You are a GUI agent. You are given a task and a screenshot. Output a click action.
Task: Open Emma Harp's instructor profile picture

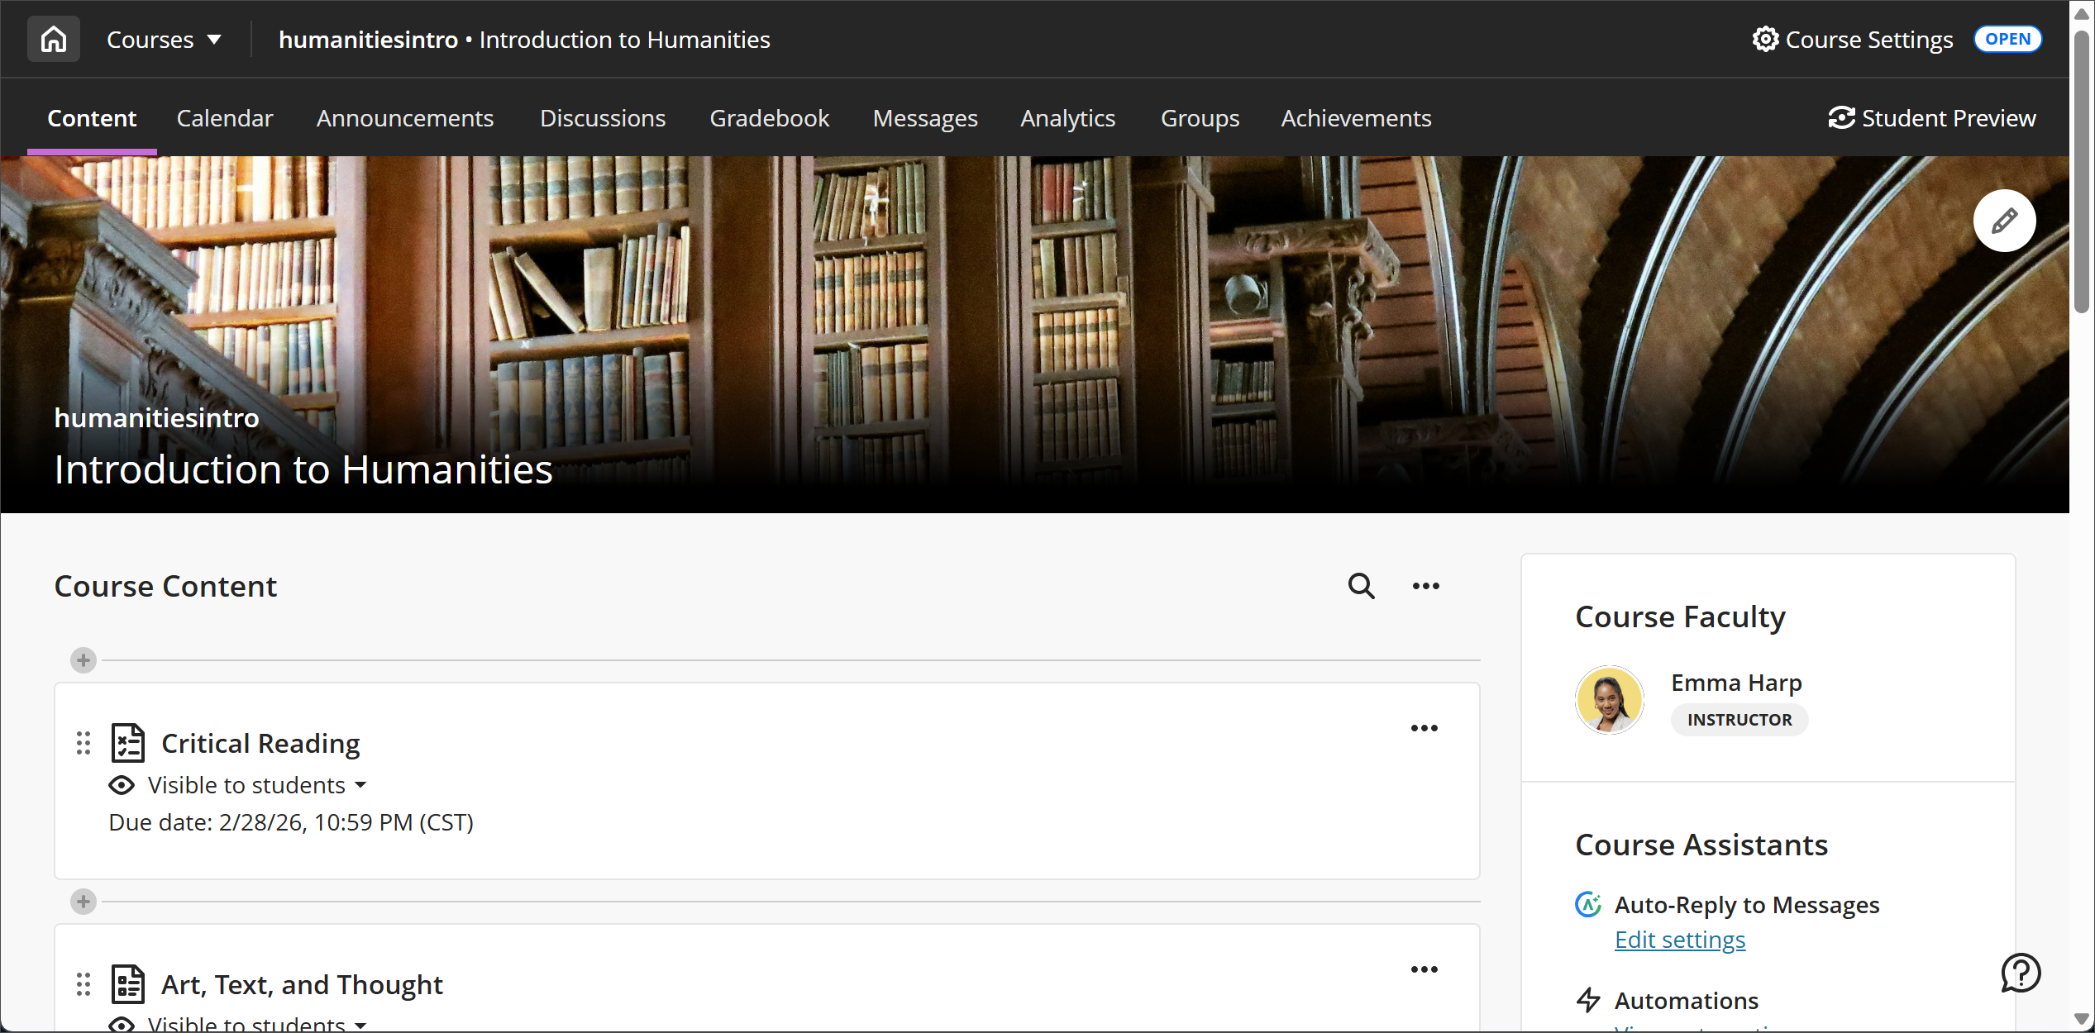(1609, 699)
